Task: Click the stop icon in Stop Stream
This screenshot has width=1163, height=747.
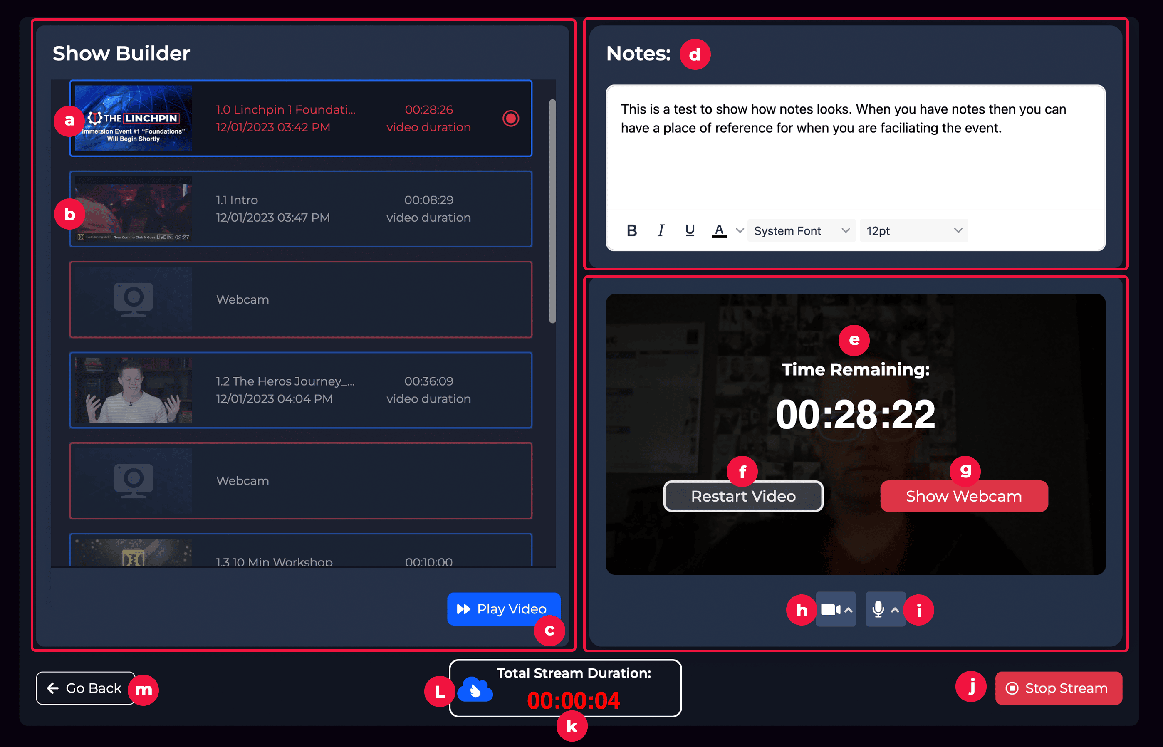Action: pos(1012,688)
